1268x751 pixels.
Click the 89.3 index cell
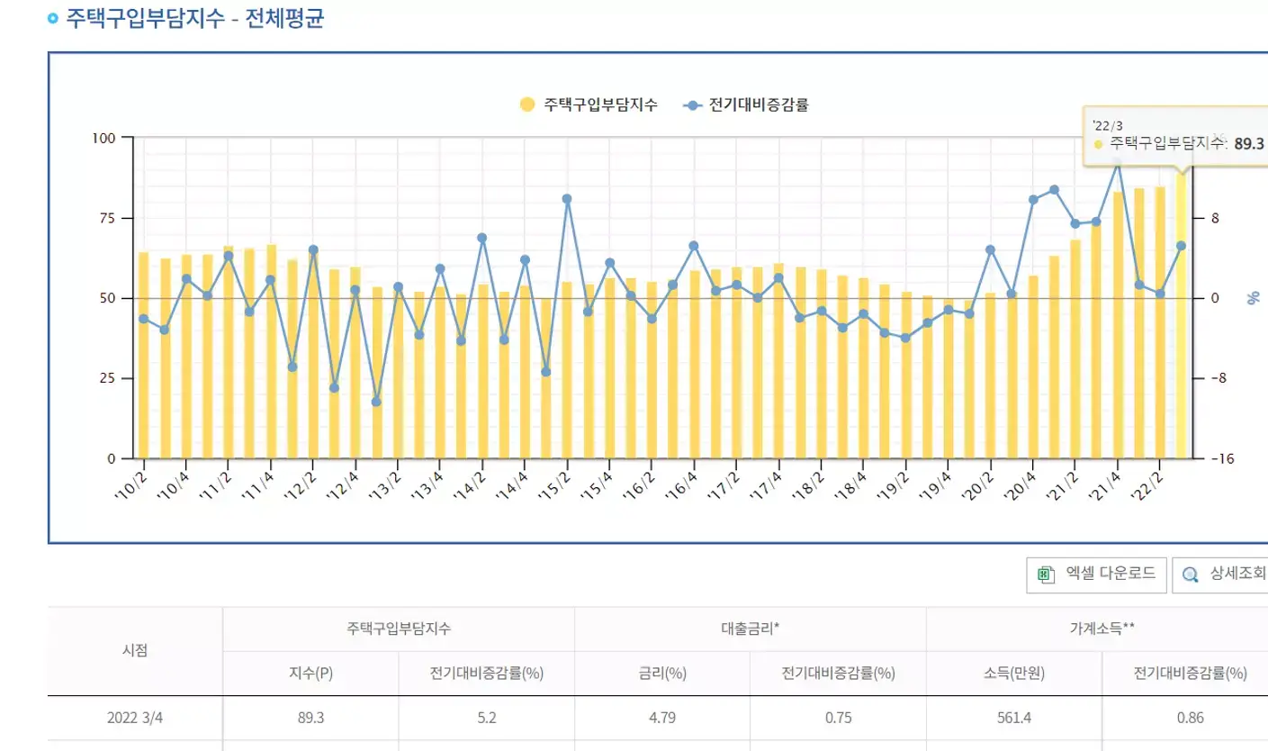click(310, 719)
